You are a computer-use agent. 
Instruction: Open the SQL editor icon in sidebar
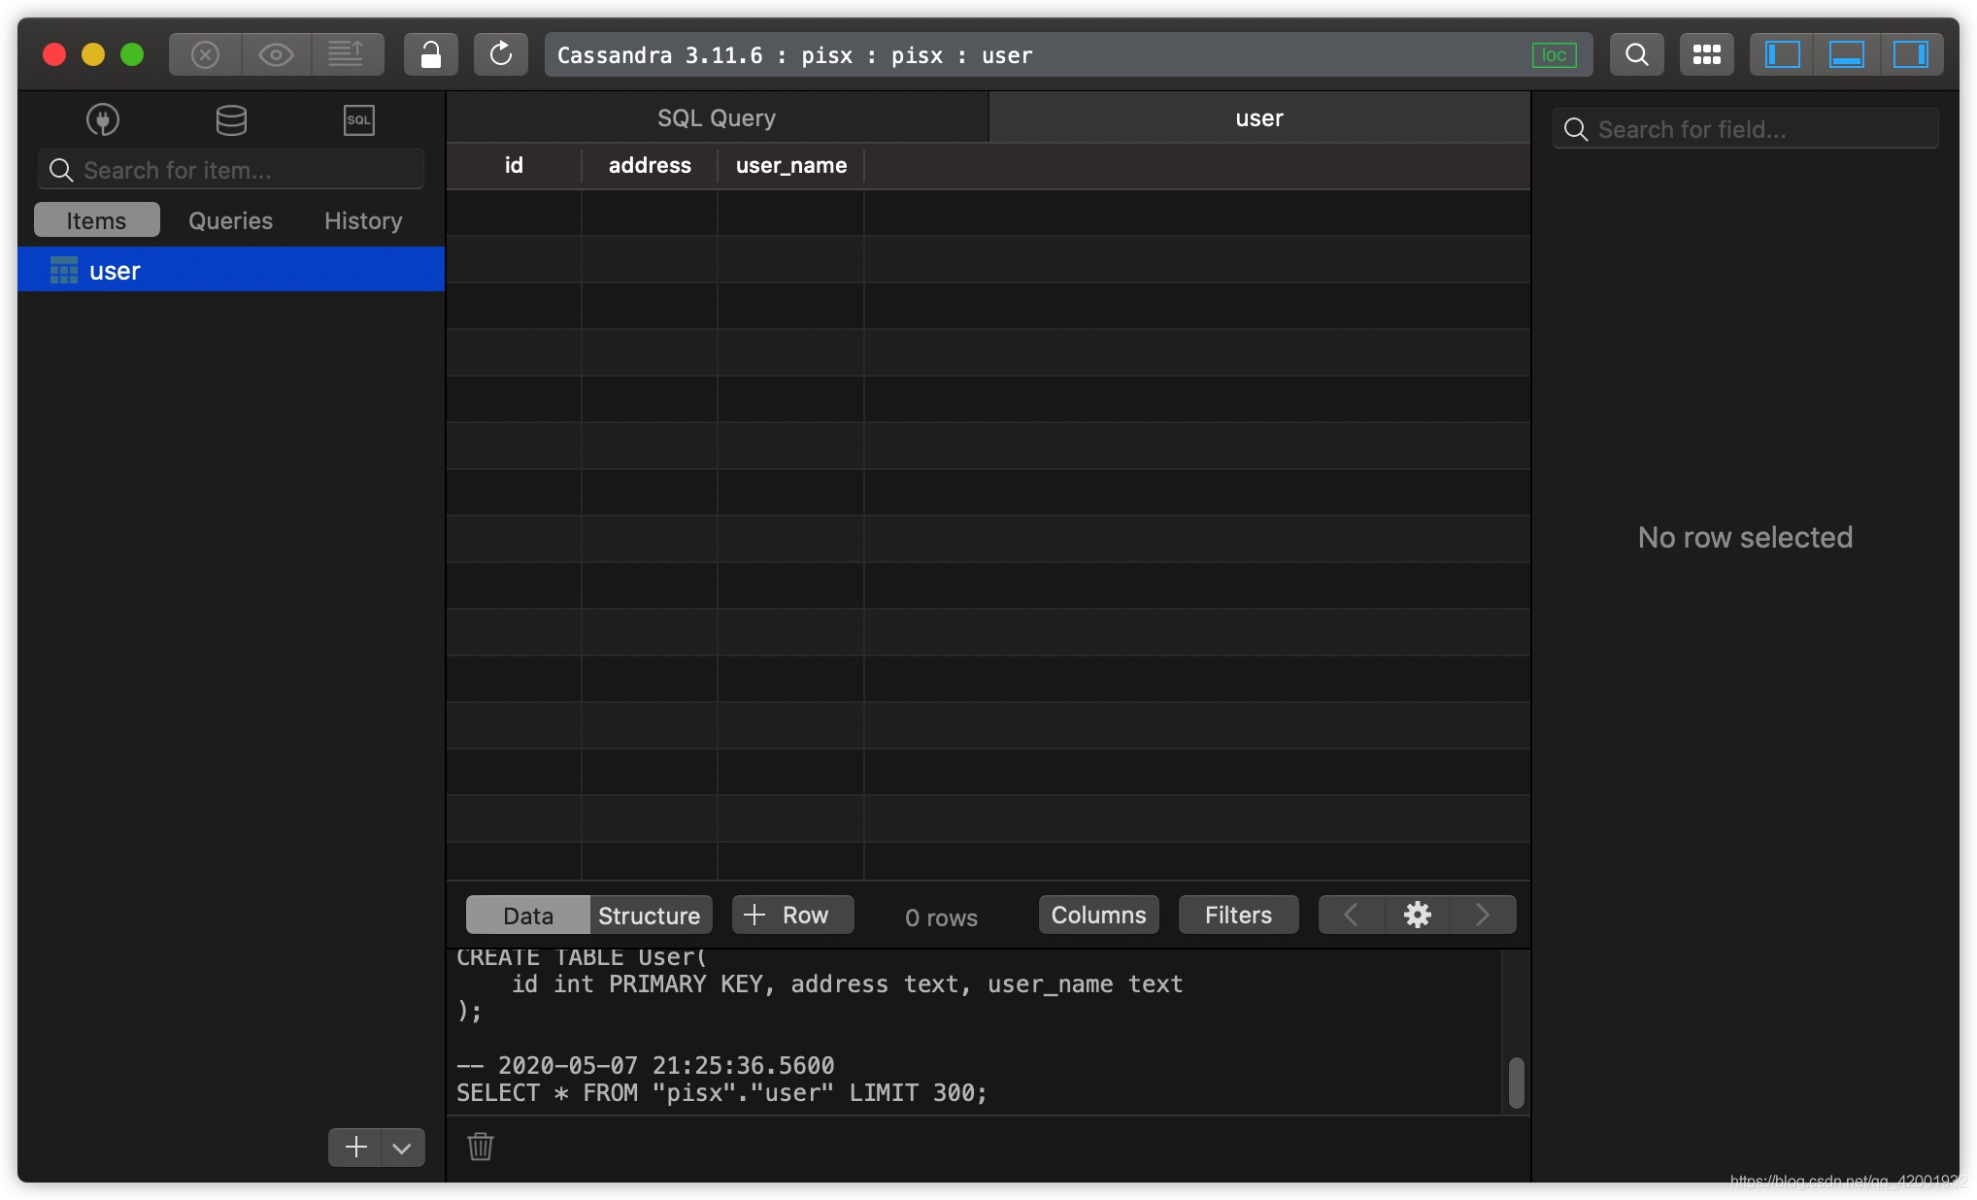point(359,119)
